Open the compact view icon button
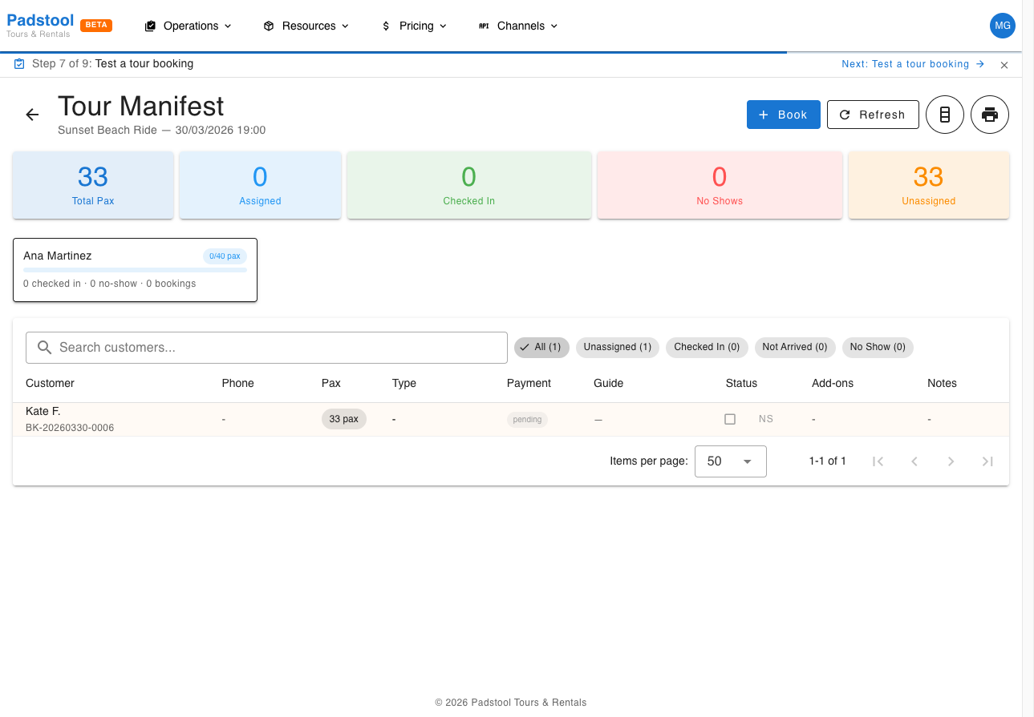The width and height of the screenshot is (1034, 717). 945,115
